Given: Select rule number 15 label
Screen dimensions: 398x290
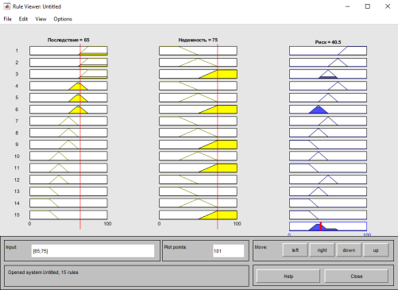Looking at the screenshot, I should pos(17,215).
